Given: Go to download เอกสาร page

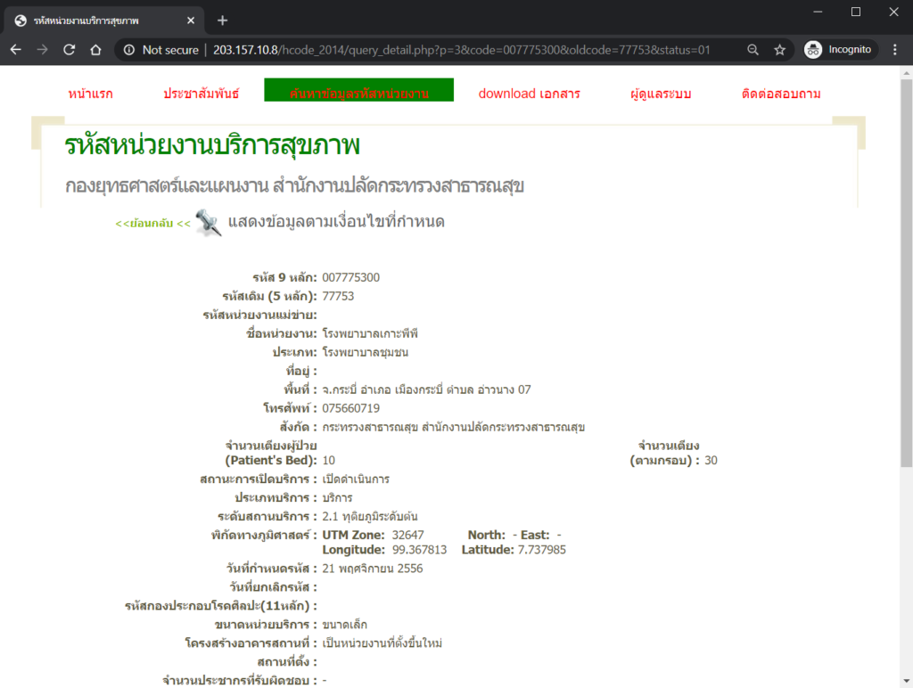Looking at the screenshot, I should click(x=529, y=94).
